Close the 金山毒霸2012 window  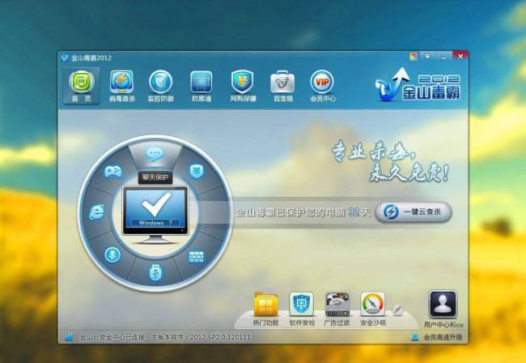click(x=460, y=57)
